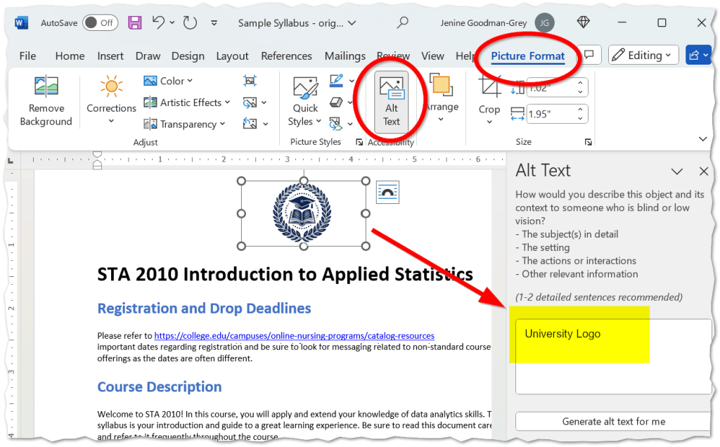Open the college.edu catalog resources link
Screen dimensions: 720x447
294,336
